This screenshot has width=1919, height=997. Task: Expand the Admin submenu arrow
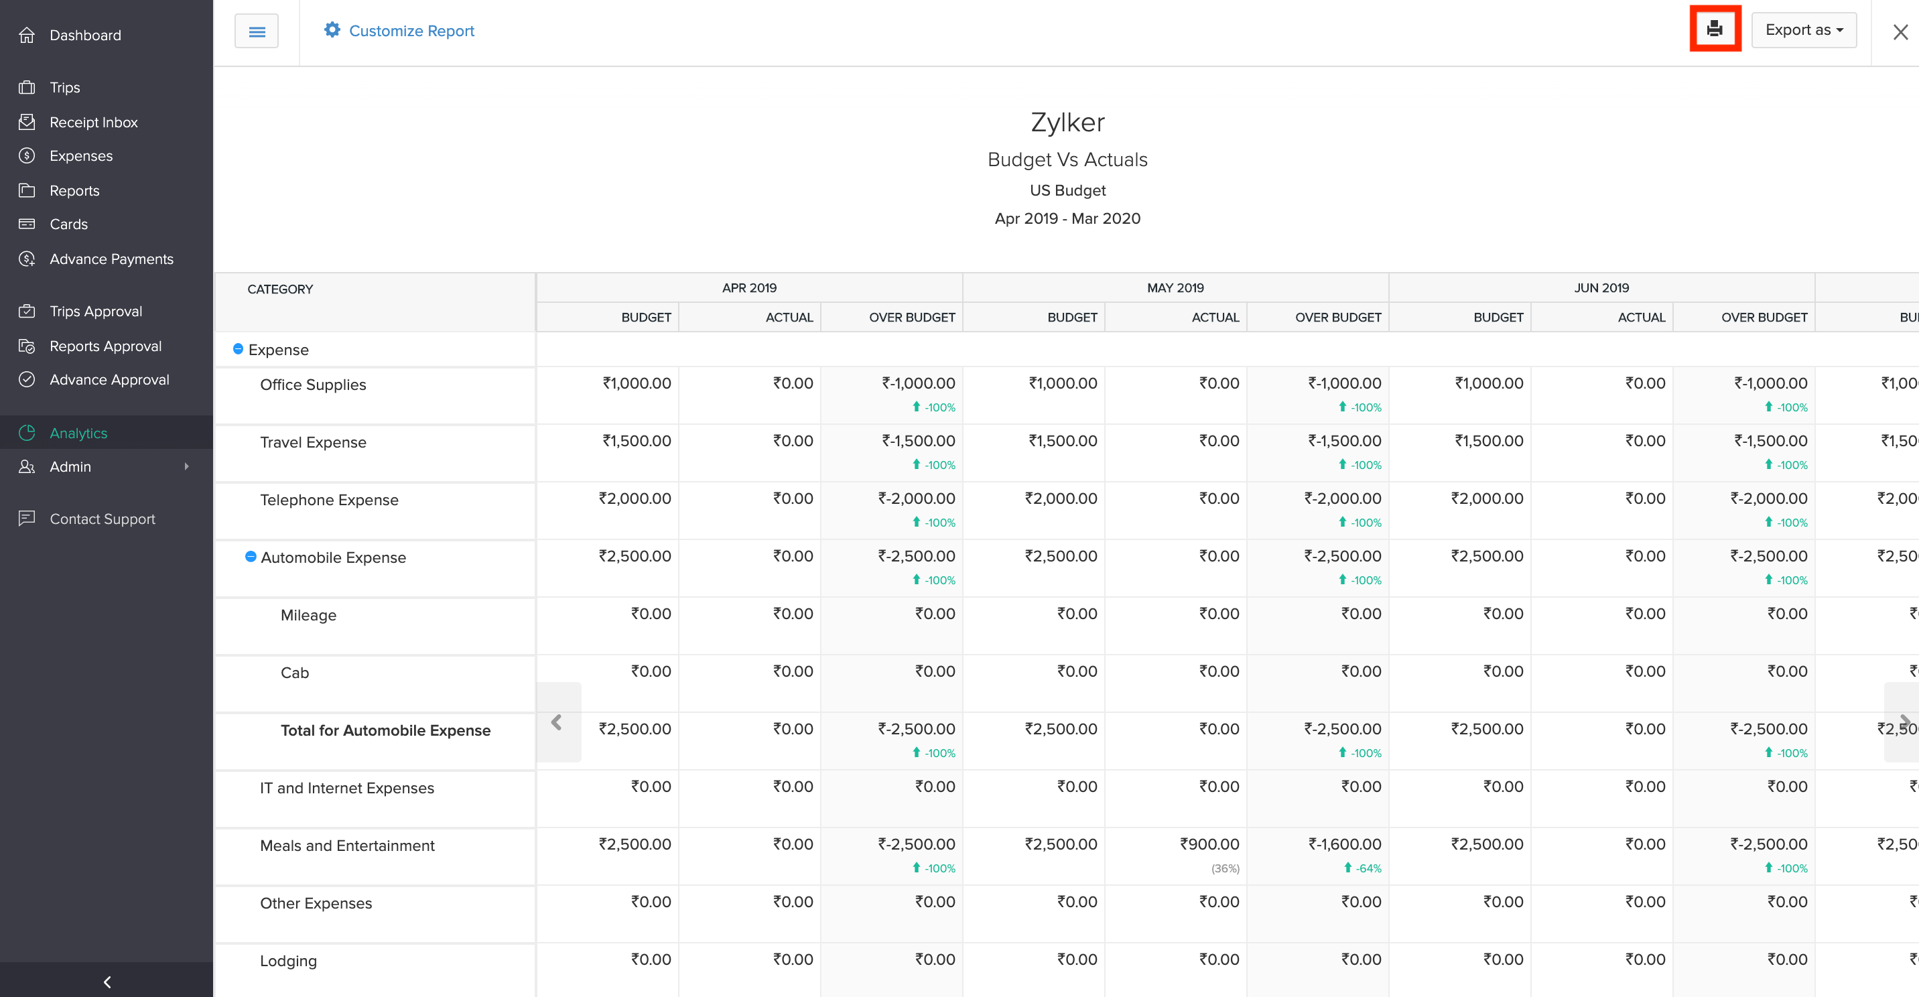pyautogui.click(x=186, y=466)
